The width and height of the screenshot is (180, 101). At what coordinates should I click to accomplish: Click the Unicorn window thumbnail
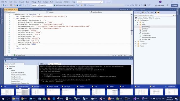pos(83,92)
